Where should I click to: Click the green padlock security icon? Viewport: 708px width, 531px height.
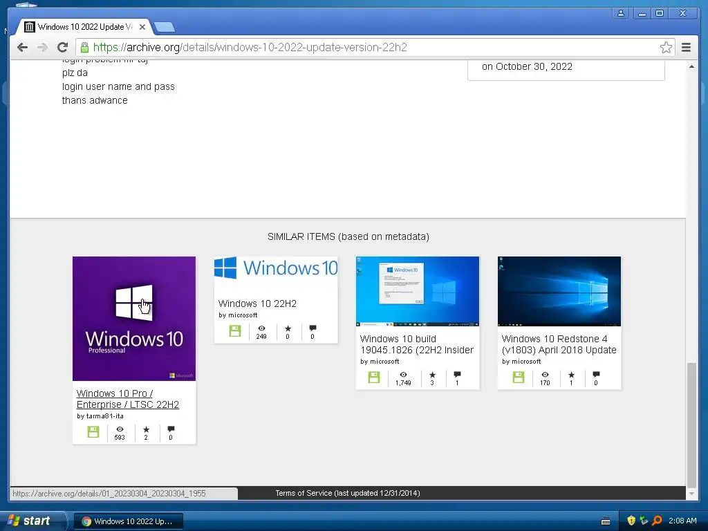tap(84, 48)
